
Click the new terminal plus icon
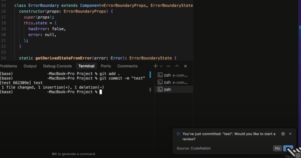pos(156,66)
